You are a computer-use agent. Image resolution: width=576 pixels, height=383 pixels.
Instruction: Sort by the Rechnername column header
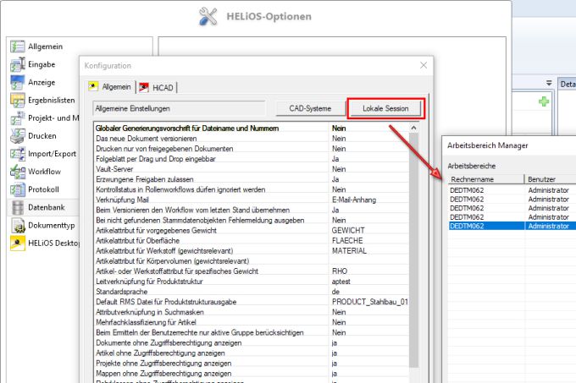tap(486, 179)
